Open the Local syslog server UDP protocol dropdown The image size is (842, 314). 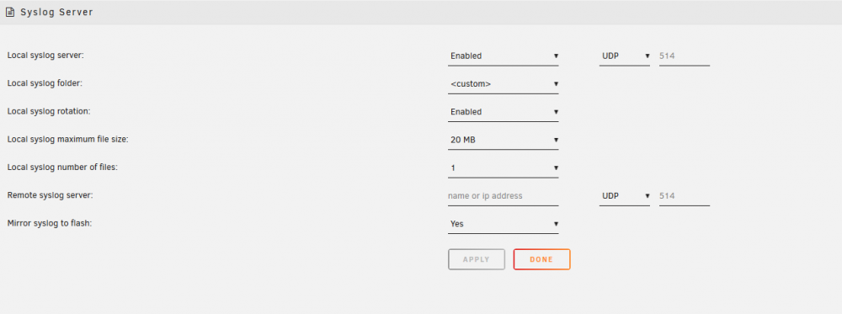(x=625, y=56)
